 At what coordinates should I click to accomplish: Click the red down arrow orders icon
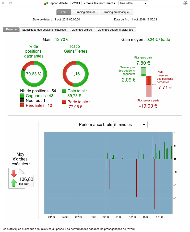pos(14,173)
